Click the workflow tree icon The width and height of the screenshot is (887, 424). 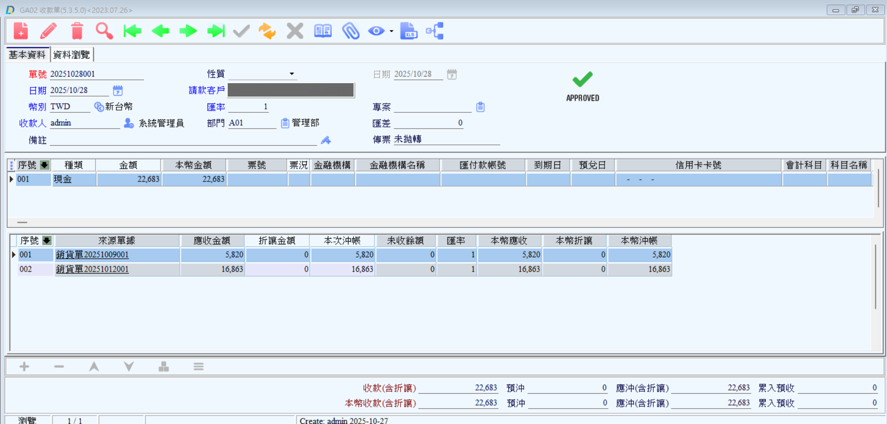point(435,31)
